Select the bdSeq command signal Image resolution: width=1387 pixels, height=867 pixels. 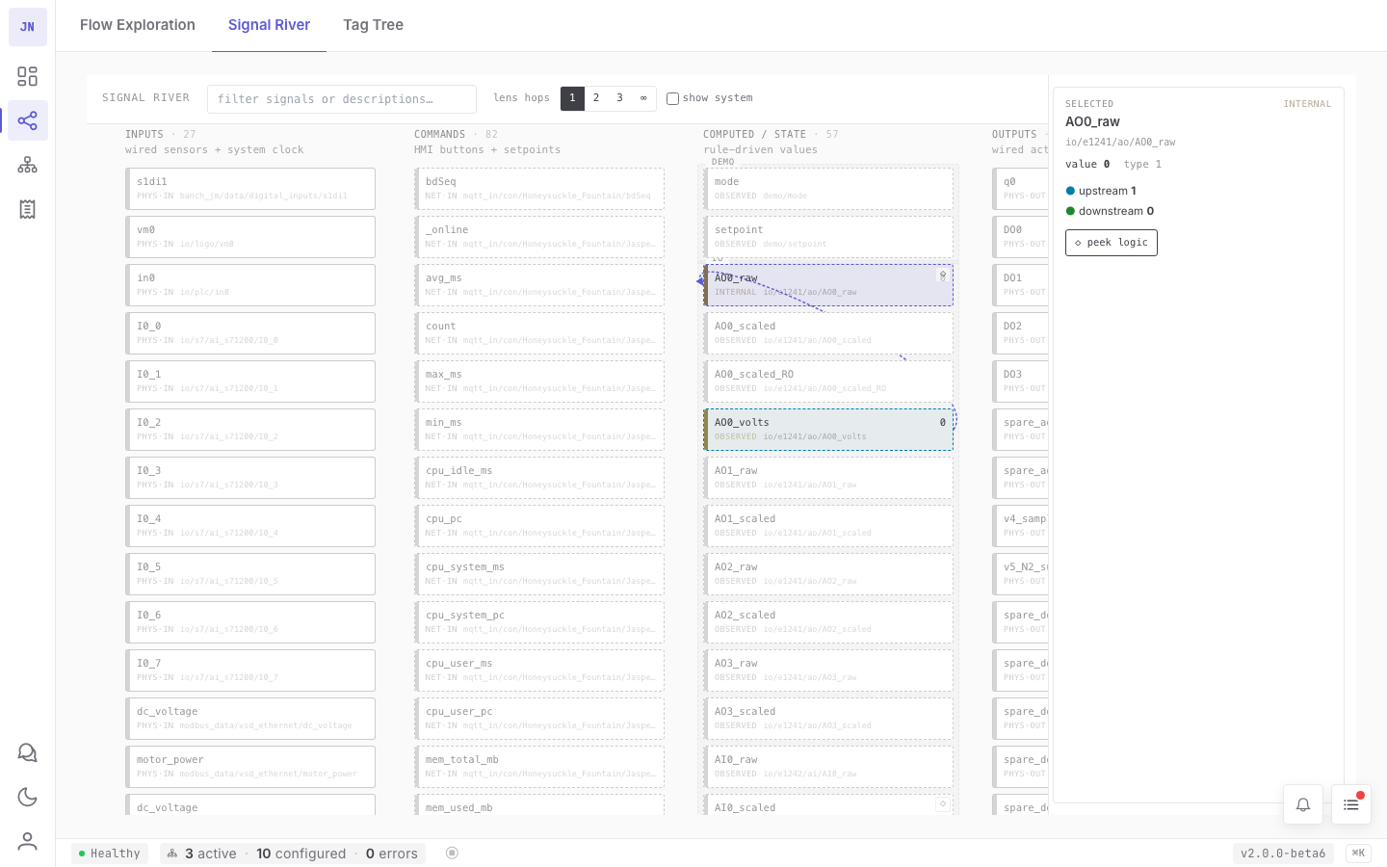coord(539,189)
